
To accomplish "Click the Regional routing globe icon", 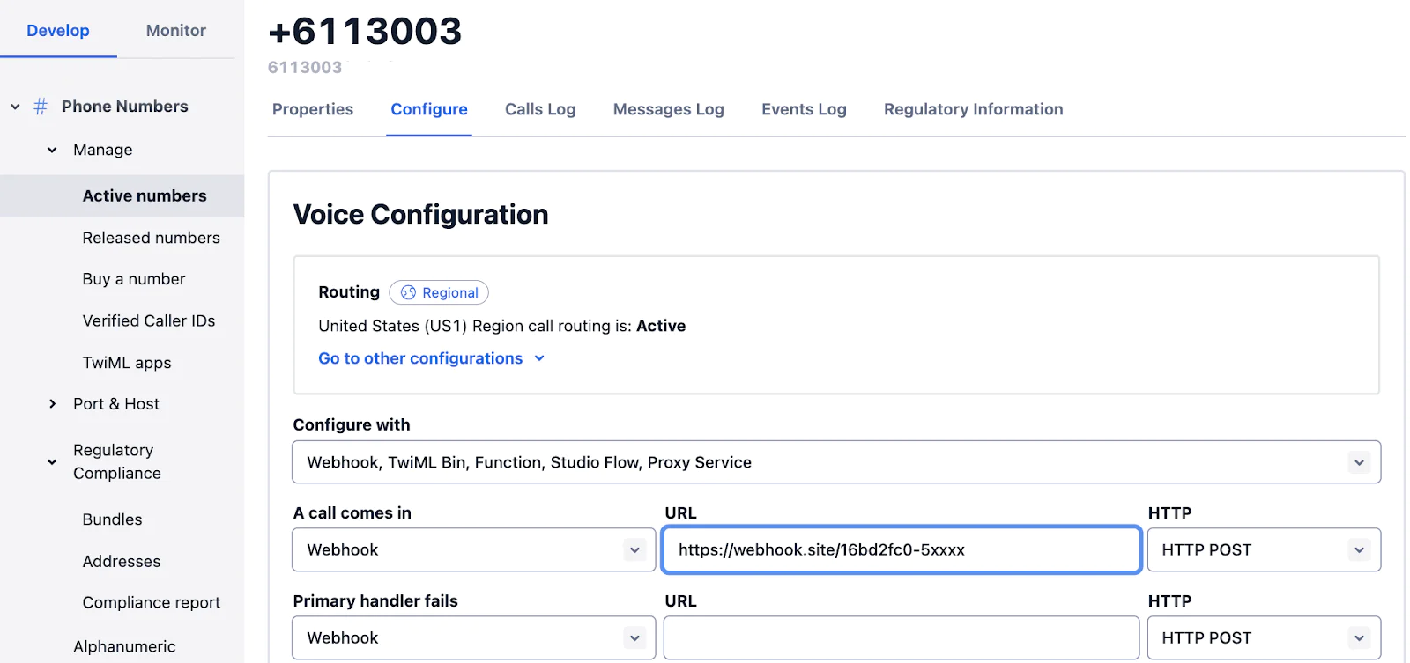I will coord(408,292).
